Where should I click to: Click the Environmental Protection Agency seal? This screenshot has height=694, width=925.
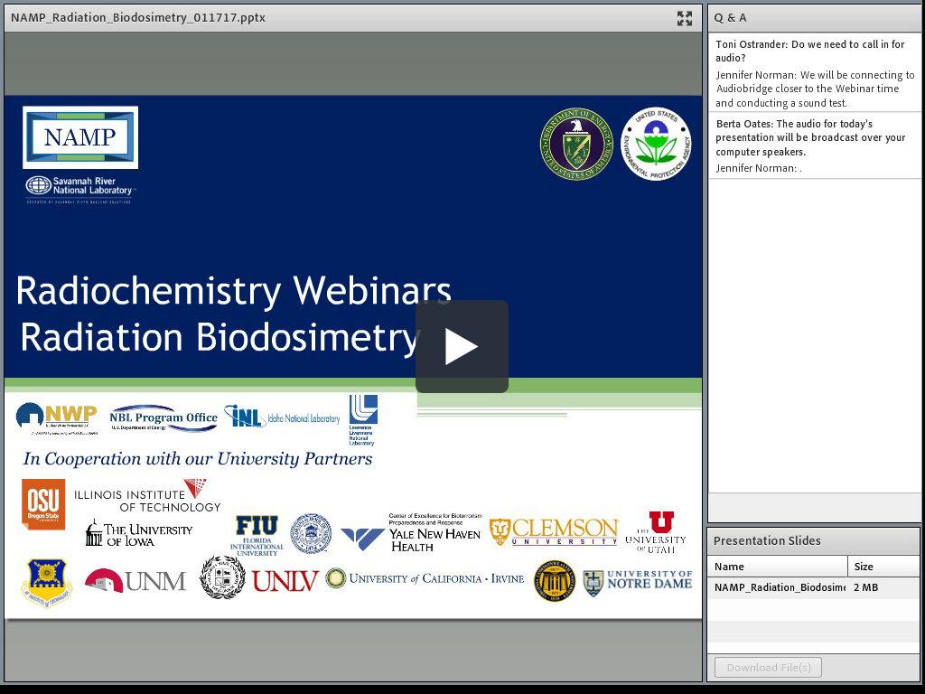[x=656, y=144]
